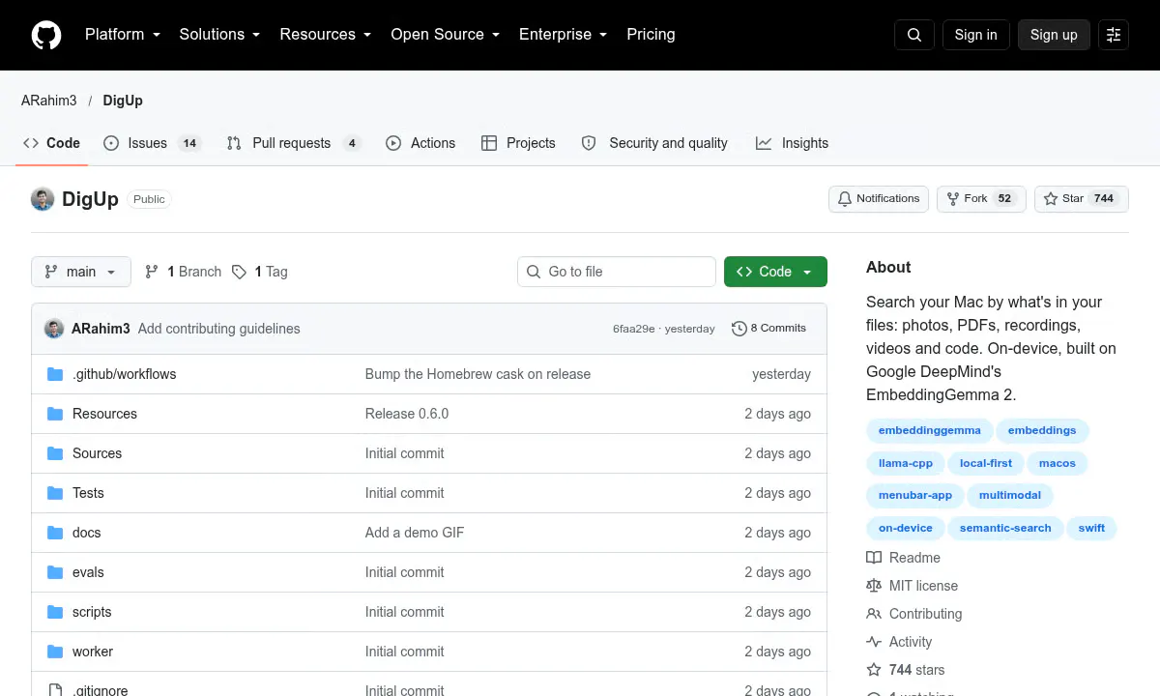Screen dimensions: 1160x696
Task: Click the scripts folder icon
Action: 55,612
